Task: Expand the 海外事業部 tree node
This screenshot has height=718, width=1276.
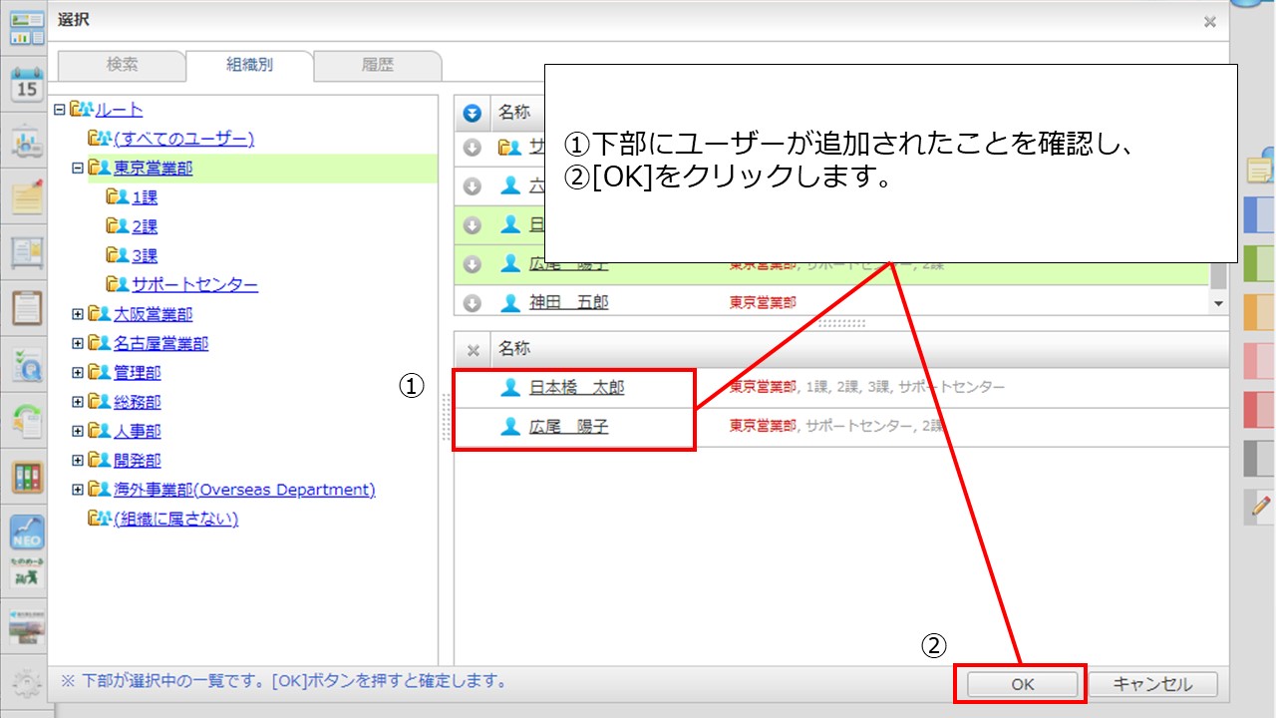Action: tap(78, 490)
